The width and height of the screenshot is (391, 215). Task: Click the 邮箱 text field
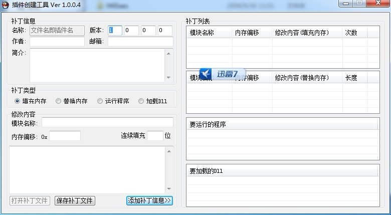pyautogui.click(x=140, y=42)
